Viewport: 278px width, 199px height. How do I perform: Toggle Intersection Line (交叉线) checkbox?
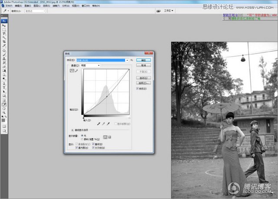click(x=93, y=148)
